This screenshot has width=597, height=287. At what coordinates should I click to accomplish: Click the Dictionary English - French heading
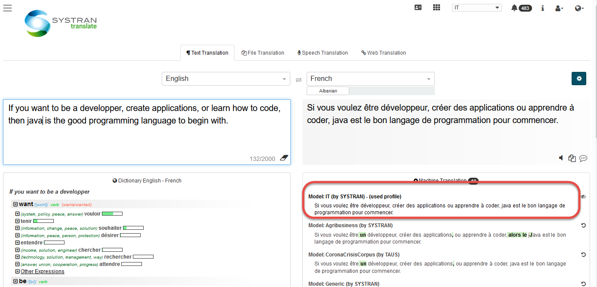(x=147, y=181)
